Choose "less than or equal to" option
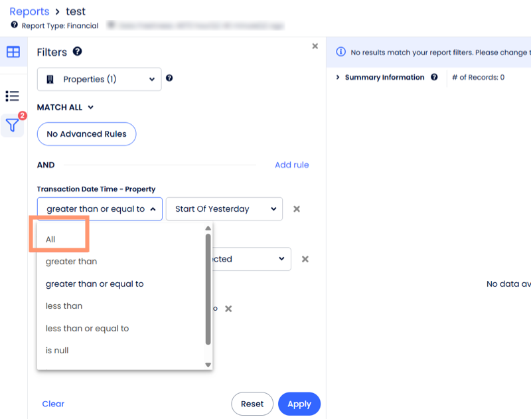531x419 pixels. (87, 328)
